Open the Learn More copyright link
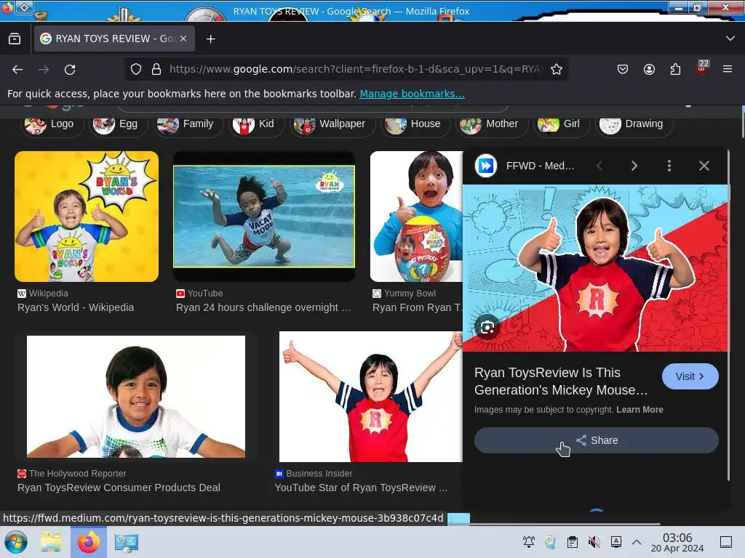745x558 pixels. click(640, 410)
